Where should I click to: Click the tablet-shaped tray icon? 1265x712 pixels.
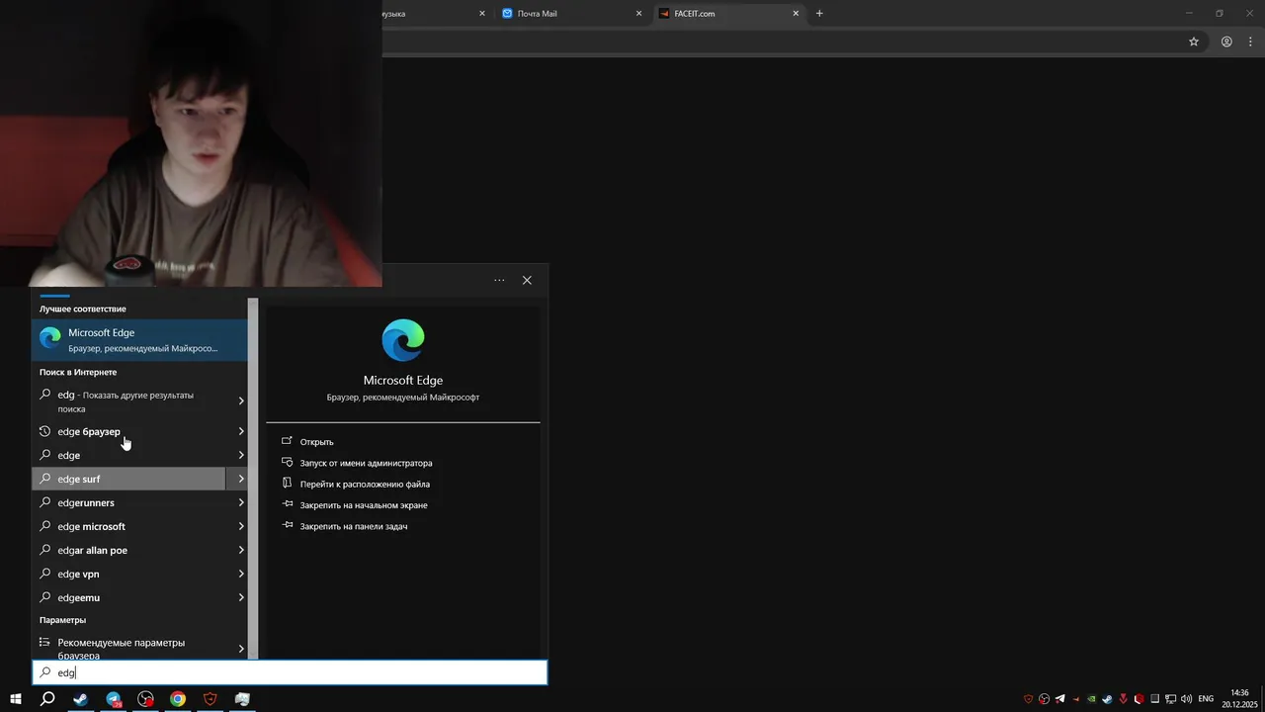click(1154, 699)
